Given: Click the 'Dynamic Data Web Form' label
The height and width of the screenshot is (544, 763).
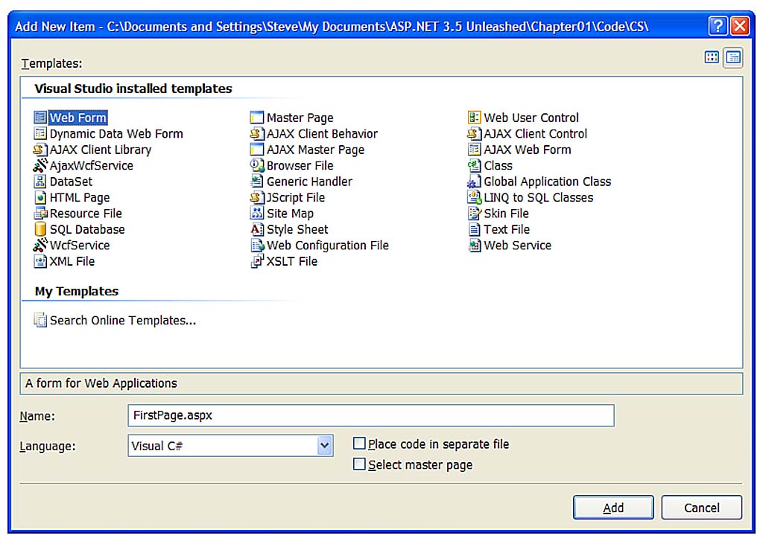Looking at the screenshot, I should (116, 134).
